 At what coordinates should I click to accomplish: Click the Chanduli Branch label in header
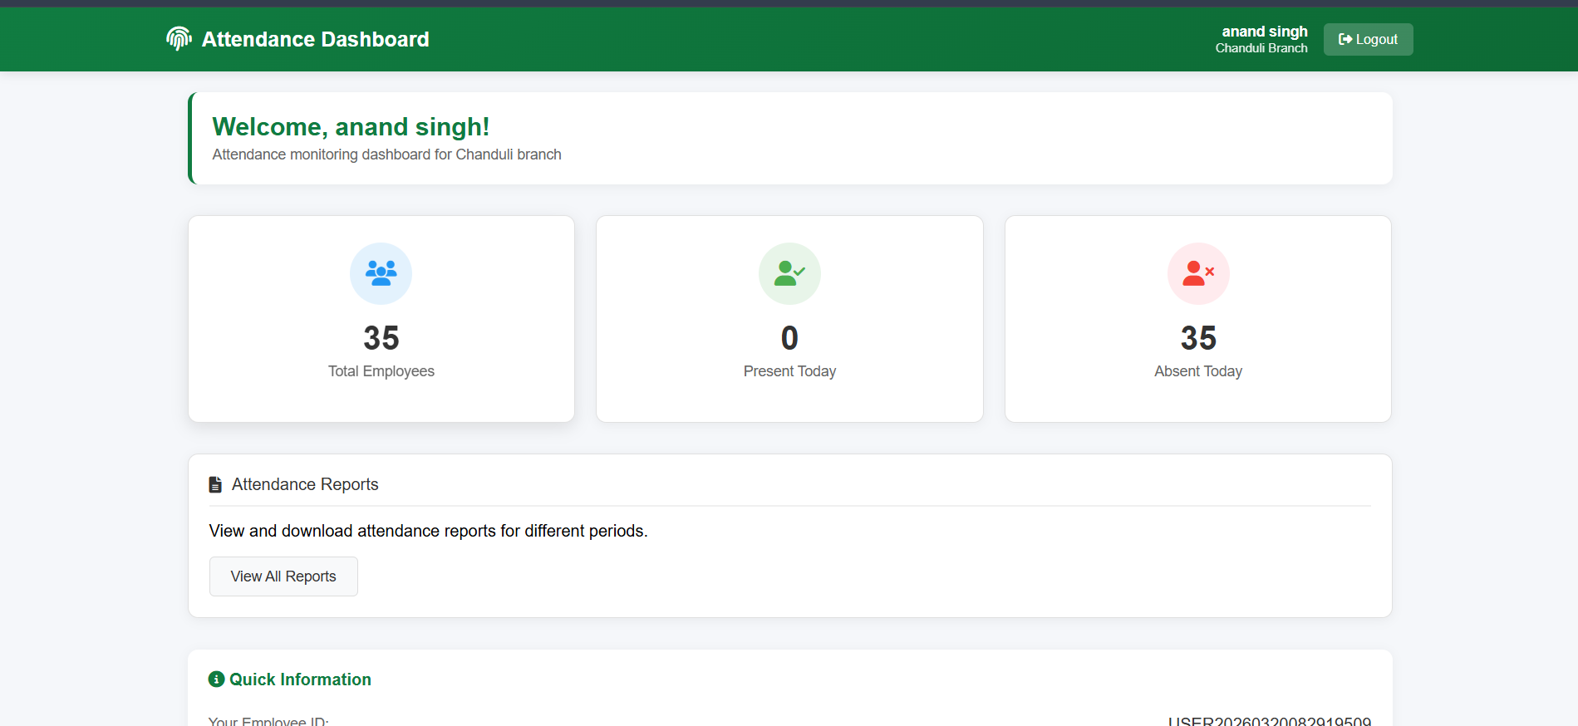pos(1261,48)
